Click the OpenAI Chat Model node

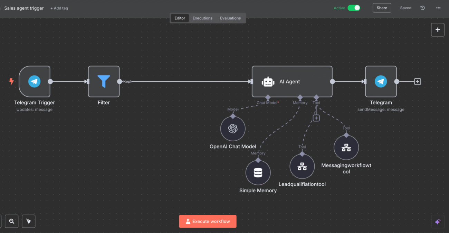(233, 129)
